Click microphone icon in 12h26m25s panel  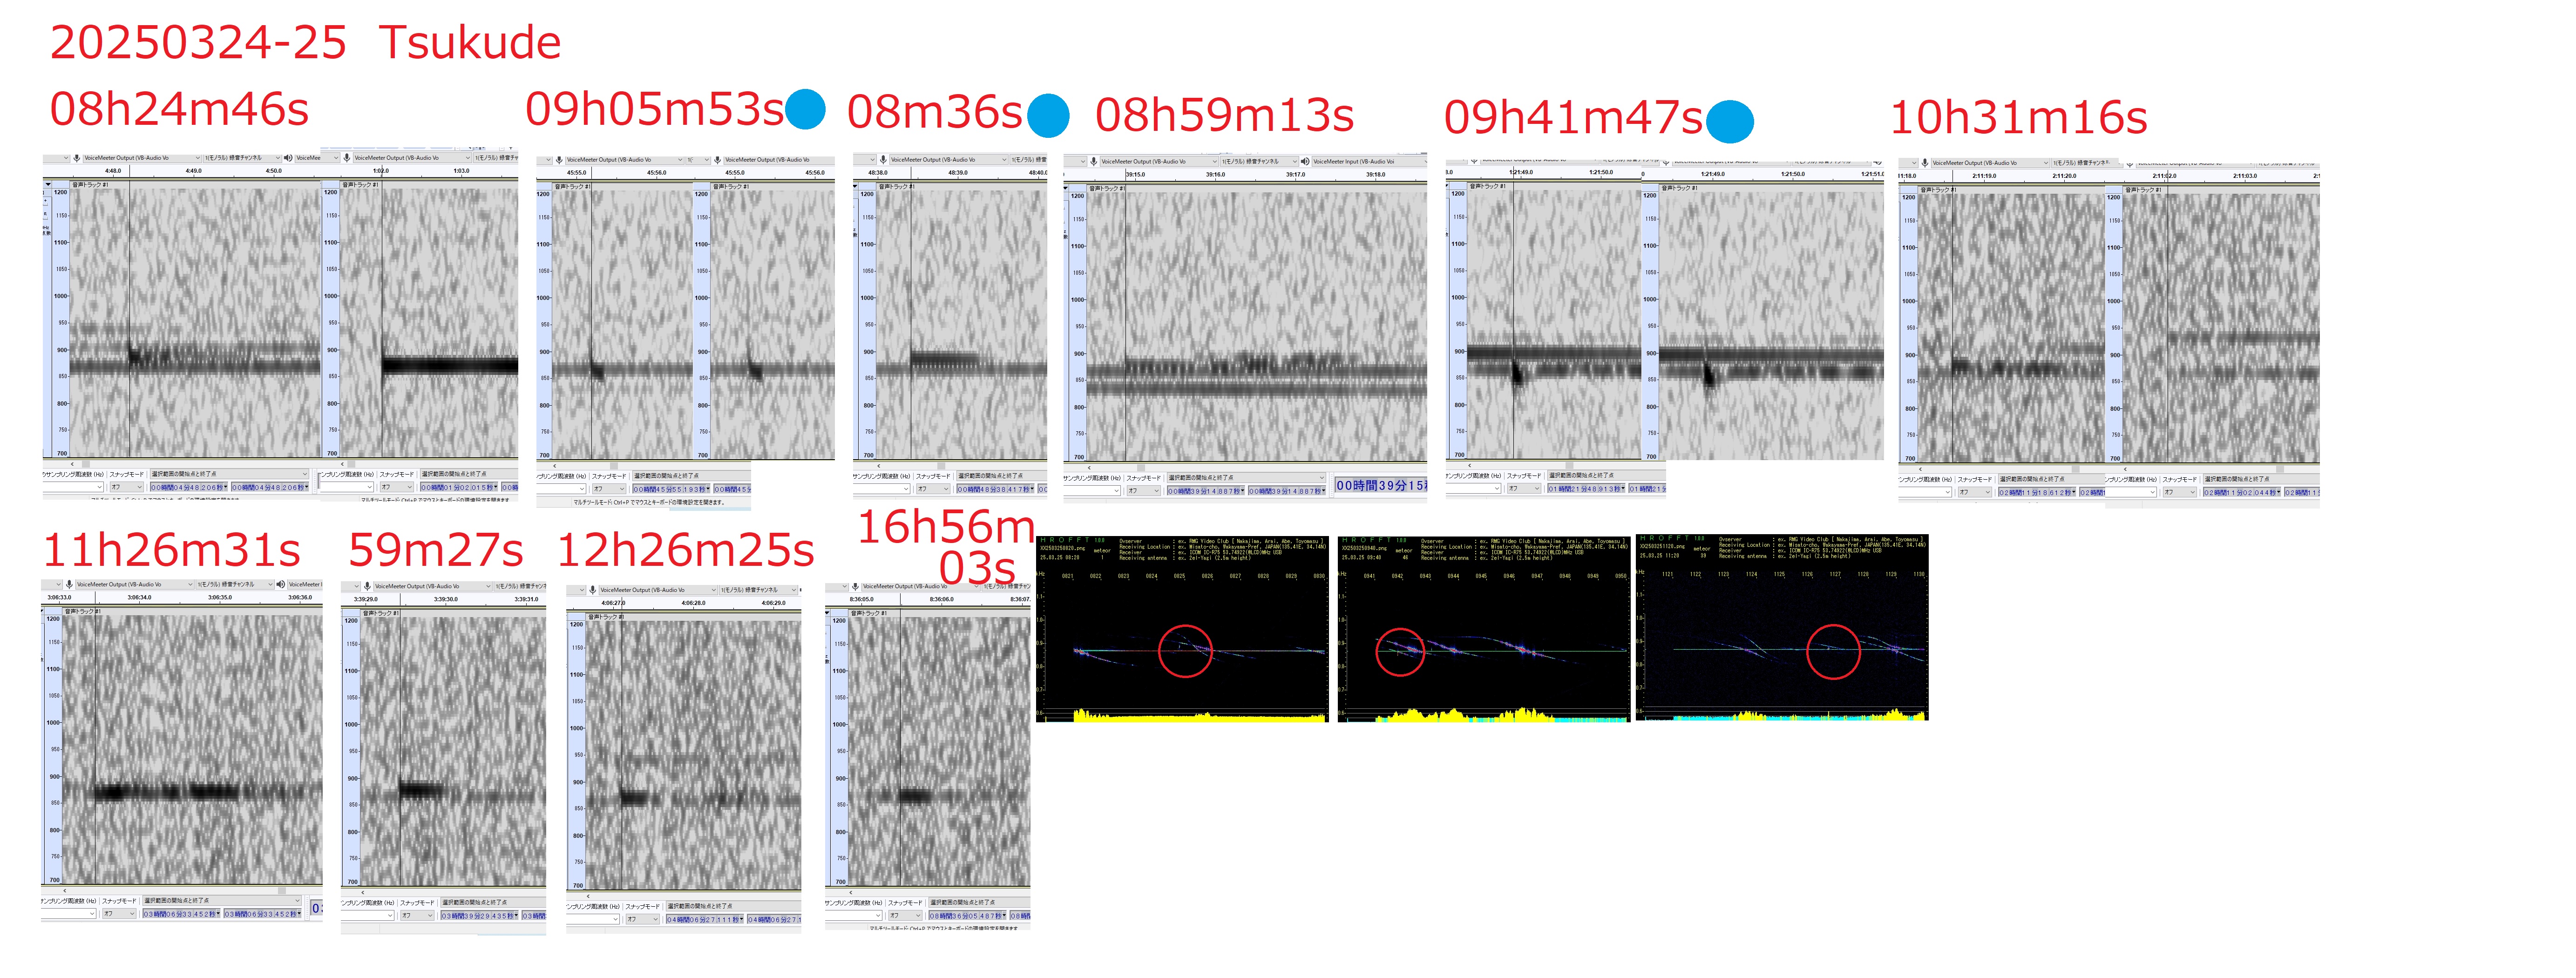pyautogui.click(x=593, y=590)
